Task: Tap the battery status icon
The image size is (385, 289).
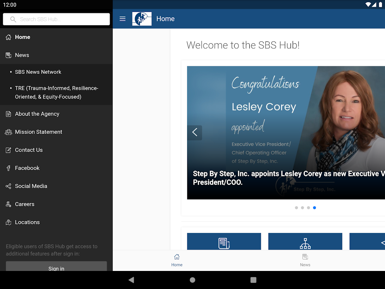Action: coord(380,5)
